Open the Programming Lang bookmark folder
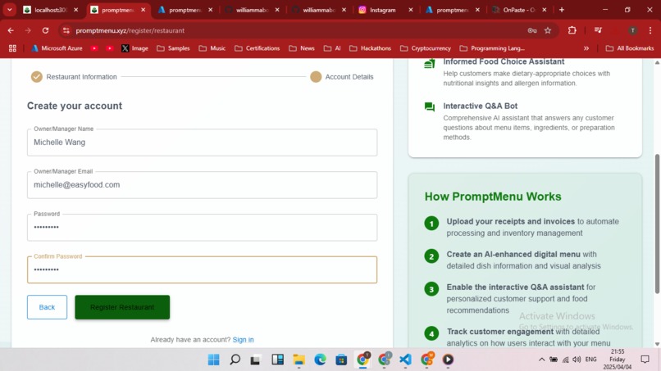 pos(492,48)
